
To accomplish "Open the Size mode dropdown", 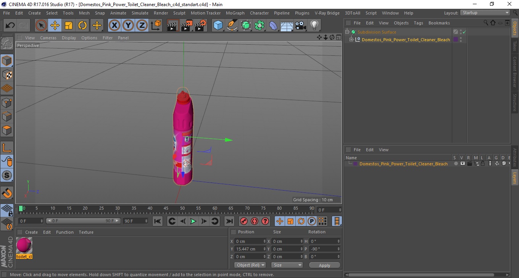I will pyautogui.click(x=287, y=265).
